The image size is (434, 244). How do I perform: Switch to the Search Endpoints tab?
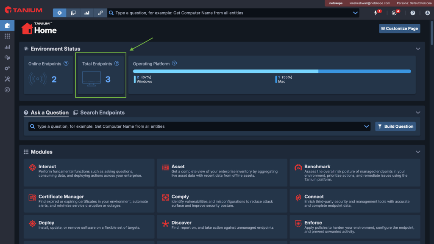[x=99, y=112]
